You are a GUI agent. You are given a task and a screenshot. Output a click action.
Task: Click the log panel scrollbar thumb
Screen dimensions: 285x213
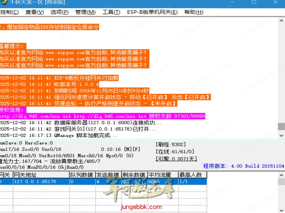[x=281, y=126]
